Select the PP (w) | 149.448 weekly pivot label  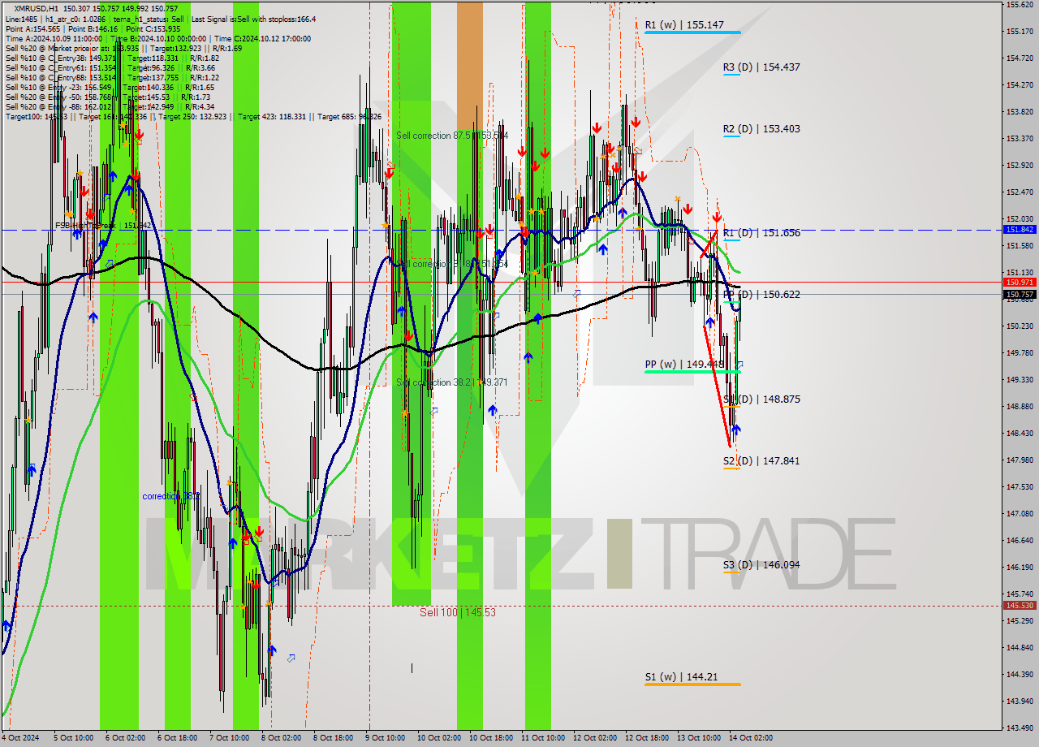coord(683,365)
